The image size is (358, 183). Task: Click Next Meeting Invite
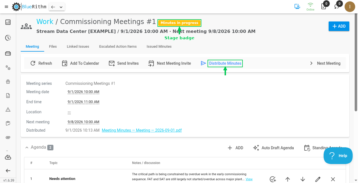click(170, 63)
